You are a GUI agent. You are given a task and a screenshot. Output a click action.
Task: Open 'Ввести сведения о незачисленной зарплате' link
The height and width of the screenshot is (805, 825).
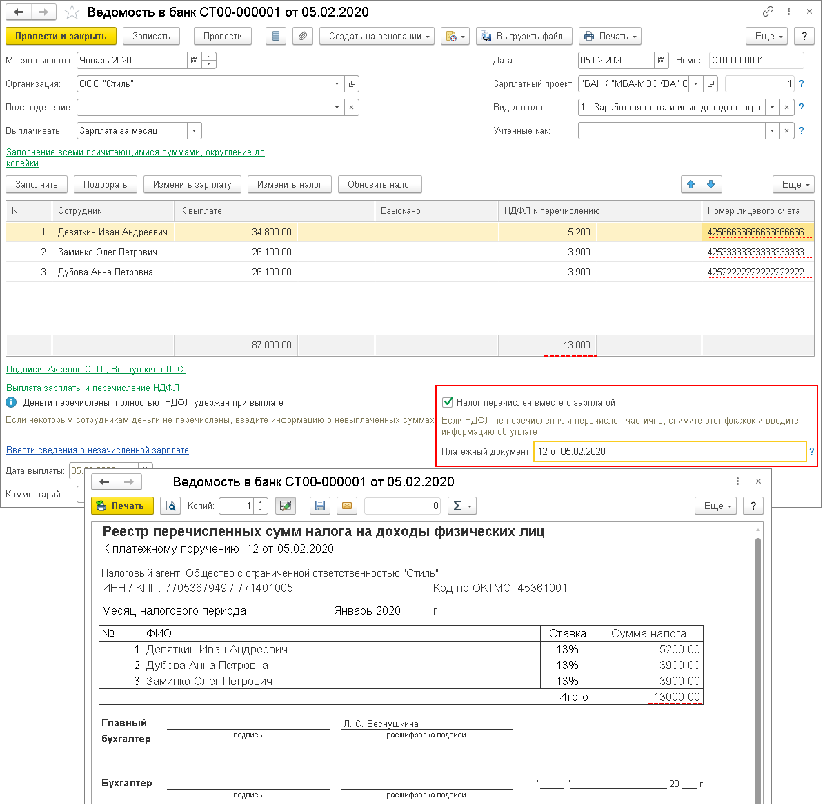click(x=97, y=450)
